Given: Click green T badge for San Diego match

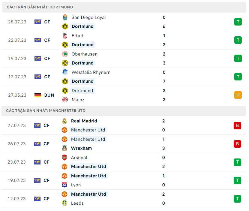Looking at the screenshot, I should point(238,22).
